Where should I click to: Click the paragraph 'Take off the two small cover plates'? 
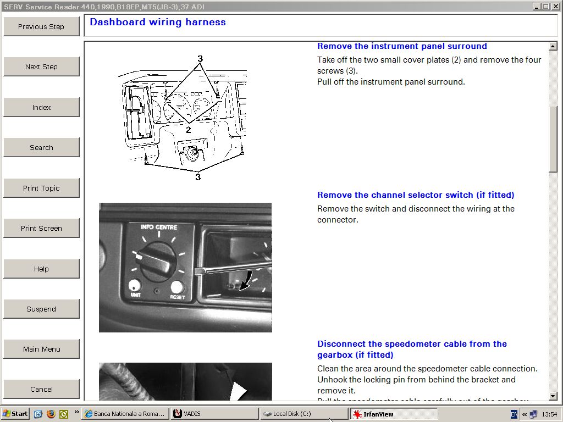click(429, 65)
